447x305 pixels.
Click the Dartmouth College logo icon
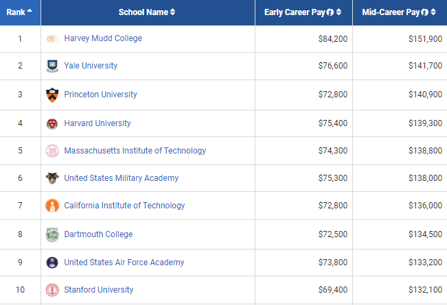tap(52, 234)
